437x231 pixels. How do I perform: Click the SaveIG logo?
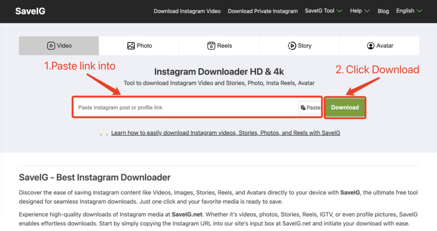(x=30, y=11)
